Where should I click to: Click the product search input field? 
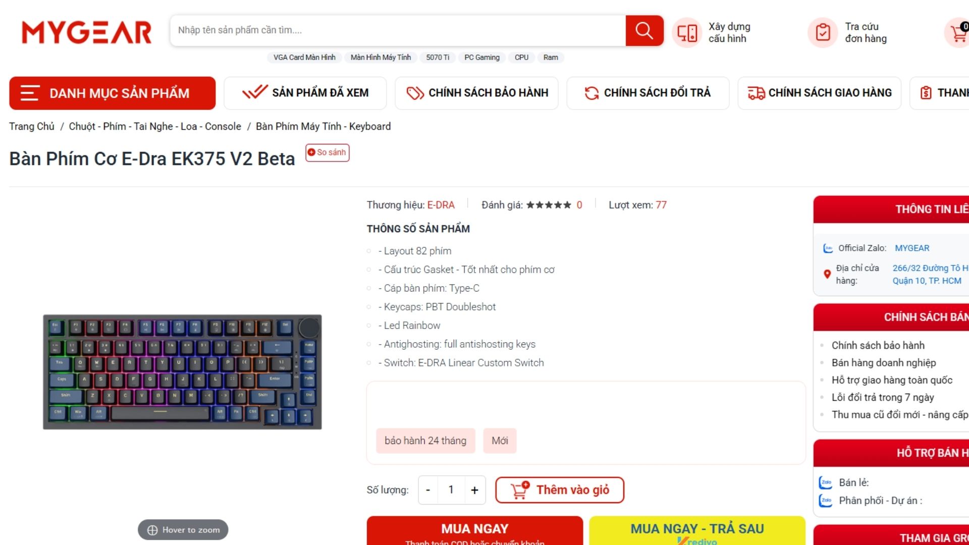(x=398, y=31)
